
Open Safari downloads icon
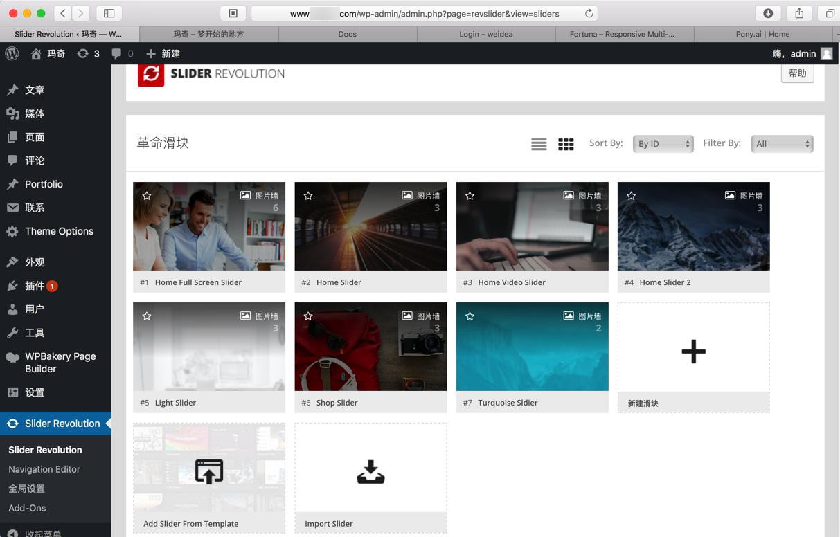[x=768, y=13]
